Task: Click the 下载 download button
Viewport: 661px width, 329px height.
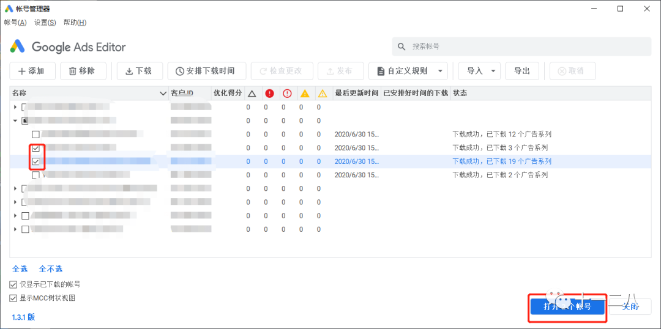Action: pos(140,71)
